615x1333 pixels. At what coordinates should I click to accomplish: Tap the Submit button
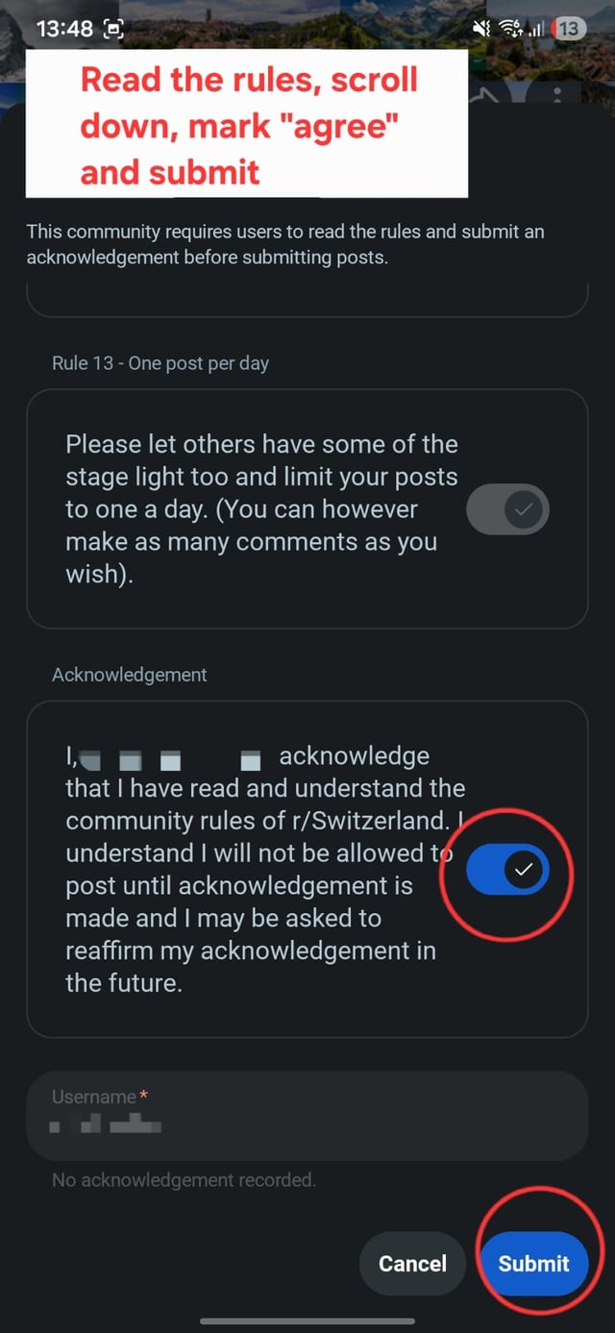[x=533, y=1263]
